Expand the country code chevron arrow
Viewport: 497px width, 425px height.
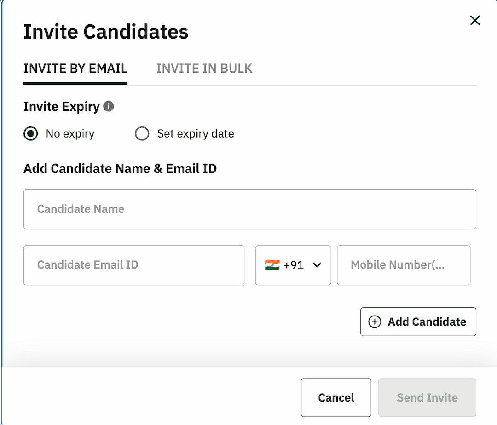(x=317, y=265)
